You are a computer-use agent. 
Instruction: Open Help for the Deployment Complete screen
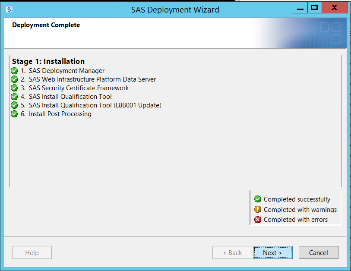point(32,252)
